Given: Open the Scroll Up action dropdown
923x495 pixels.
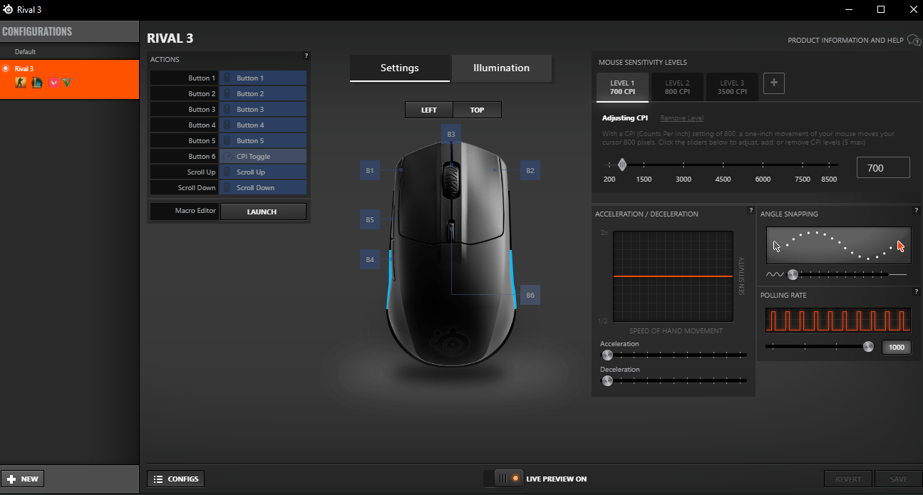Looking at the screenshot, I should (263, 172).
